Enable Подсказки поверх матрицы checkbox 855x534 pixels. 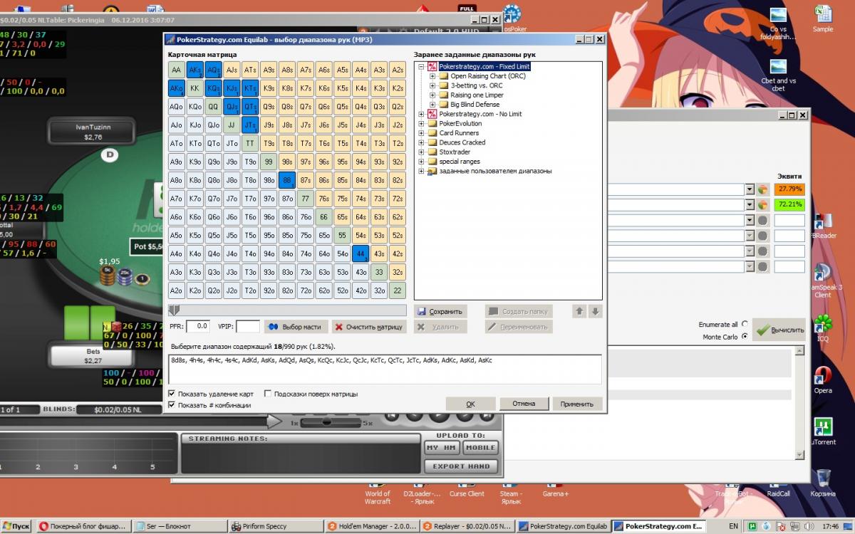pyautogui.click(x=268, y=394)
